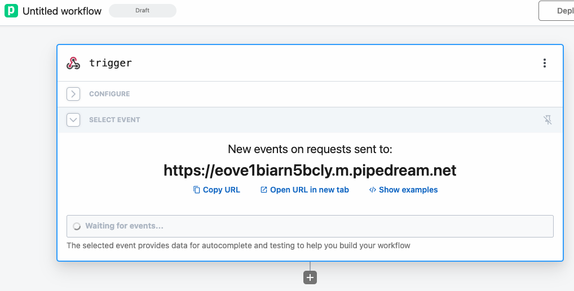Open the trigger three-dot options menu
The height and width of the screenshot is (291, 574).
point(544,63)
